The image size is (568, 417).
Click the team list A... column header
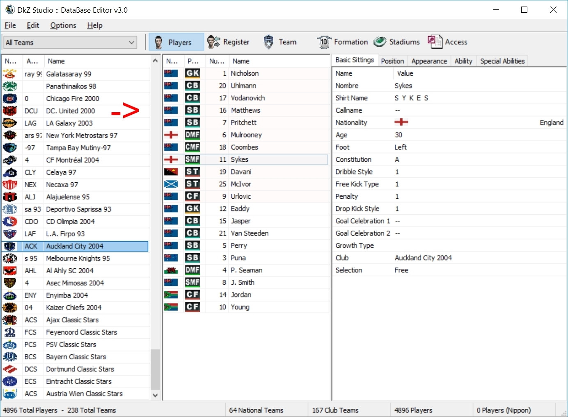point(32,61)
